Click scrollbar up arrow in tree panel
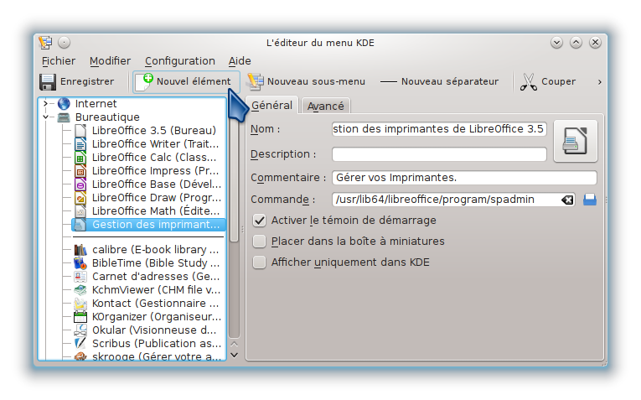Screen dimensions: 641x400 pos(235,345)
